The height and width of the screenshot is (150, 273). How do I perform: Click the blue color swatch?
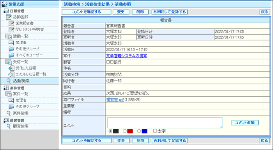pos(145,131)
